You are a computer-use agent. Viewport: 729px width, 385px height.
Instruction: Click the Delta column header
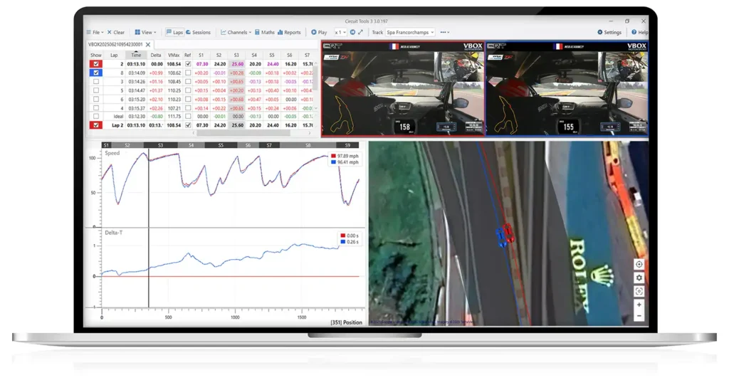155,55
